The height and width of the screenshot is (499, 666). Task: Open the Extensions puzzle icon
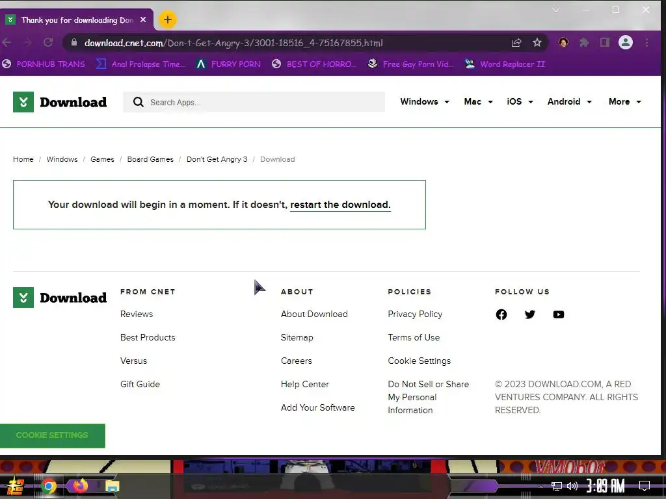point(584,42)
